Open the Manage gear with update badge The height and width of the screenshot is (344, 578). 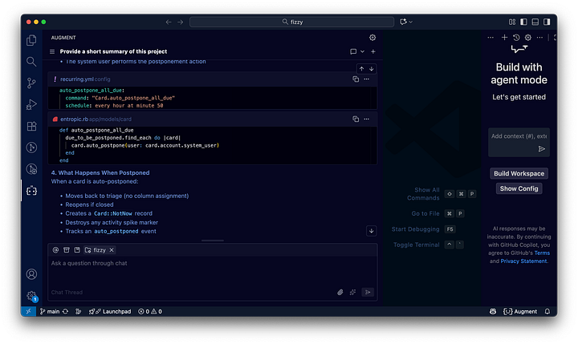31,296
